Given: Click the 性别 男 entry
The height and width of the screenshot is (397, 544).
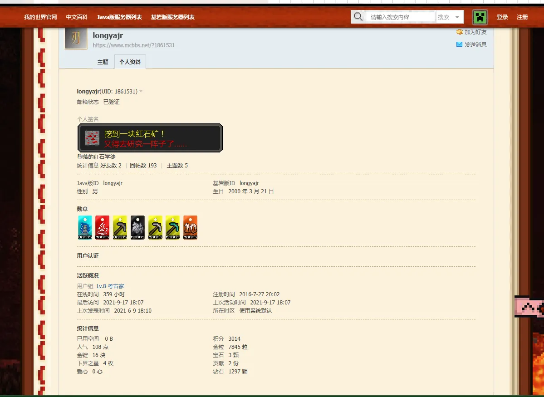Looking at the screenshot, I should [88, 191].
